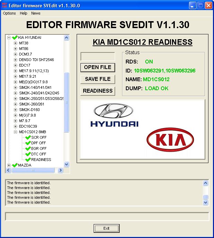Click the tree's scroll right arrow
Screen dimensions: 214x238
60,170
